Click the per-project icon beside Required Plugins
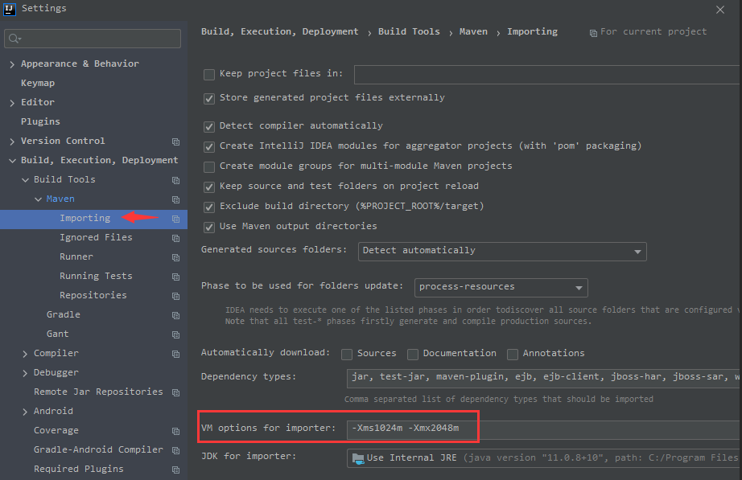 pyautogui.click(x=175, y=470)
